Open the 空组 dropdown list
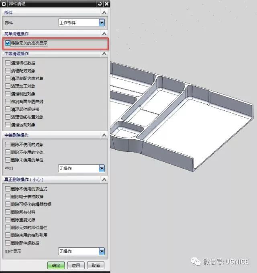Image resolution: width=257 pixels, height=273 pixels. coord(102,168)
